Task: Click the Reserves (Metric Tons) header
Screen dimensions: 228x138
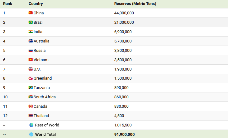Action: click(x=135, y=4)
